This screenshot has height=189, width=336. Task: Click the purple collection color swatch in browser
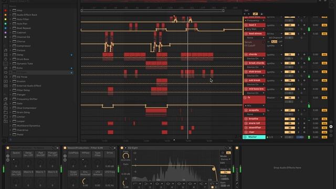point(5,33)
